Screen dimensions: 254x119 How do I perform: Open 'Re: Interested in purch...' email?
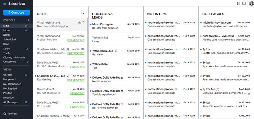pos(60,51)
